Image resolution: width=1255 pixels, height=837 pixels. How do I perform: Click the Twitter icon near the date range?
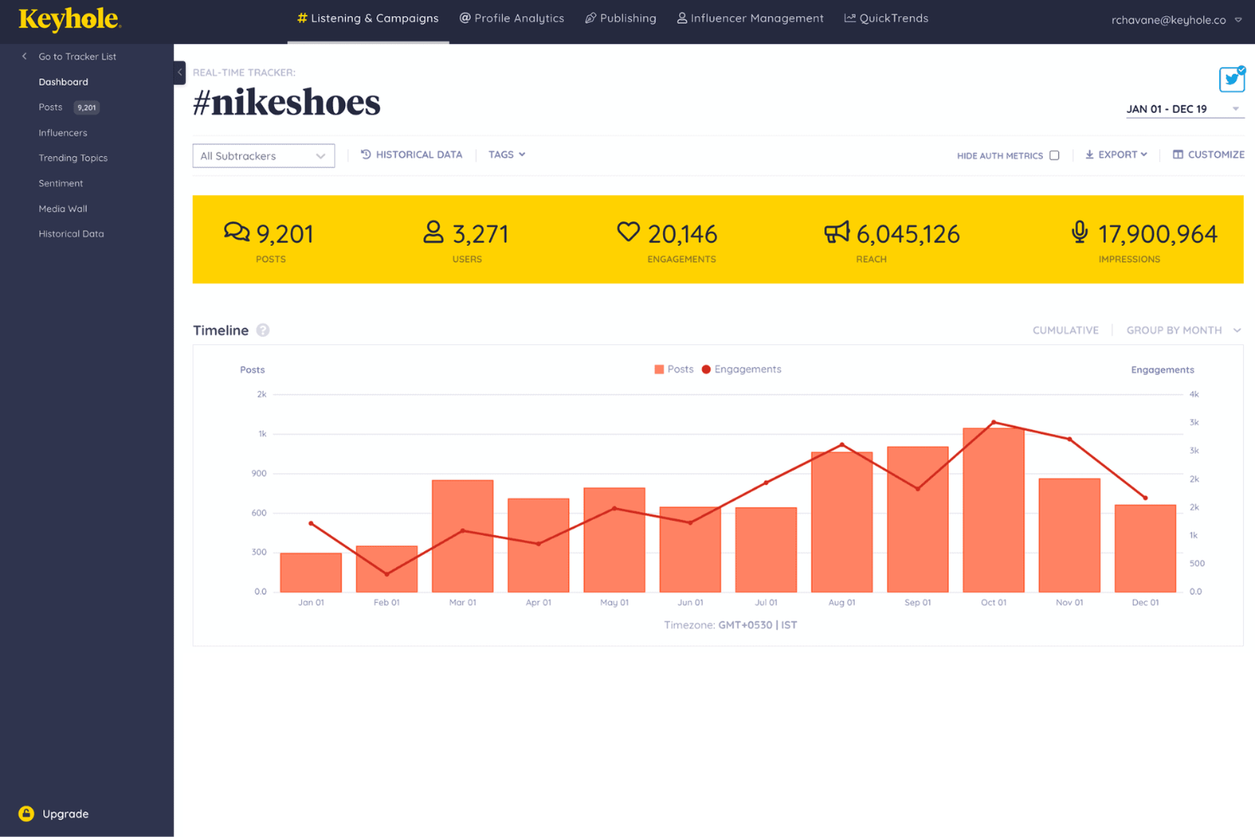(1231, 79)
